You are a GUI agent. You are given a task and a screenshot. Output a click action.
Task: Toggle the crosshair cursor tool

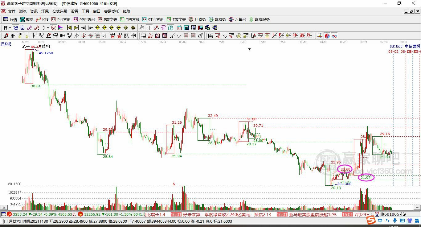pyautogui.click(x=149, y=28)
